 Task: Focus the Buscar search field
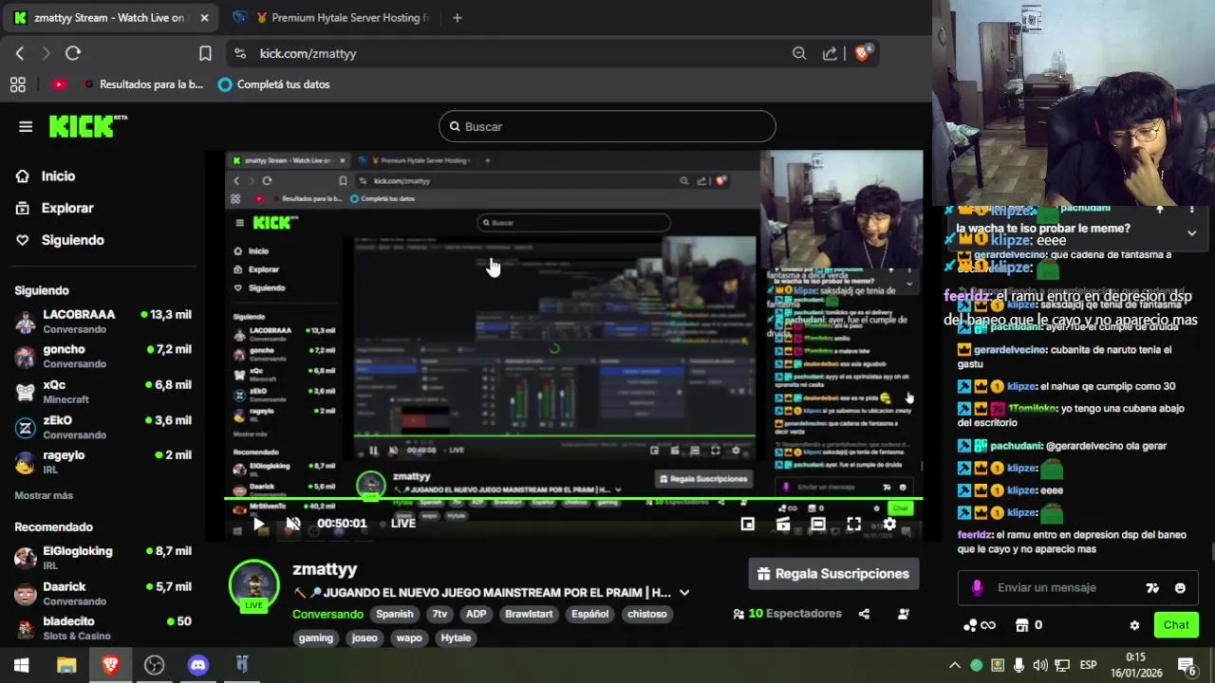coord(607,126)
